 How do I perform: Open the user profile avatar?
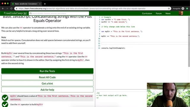point(181,13)
